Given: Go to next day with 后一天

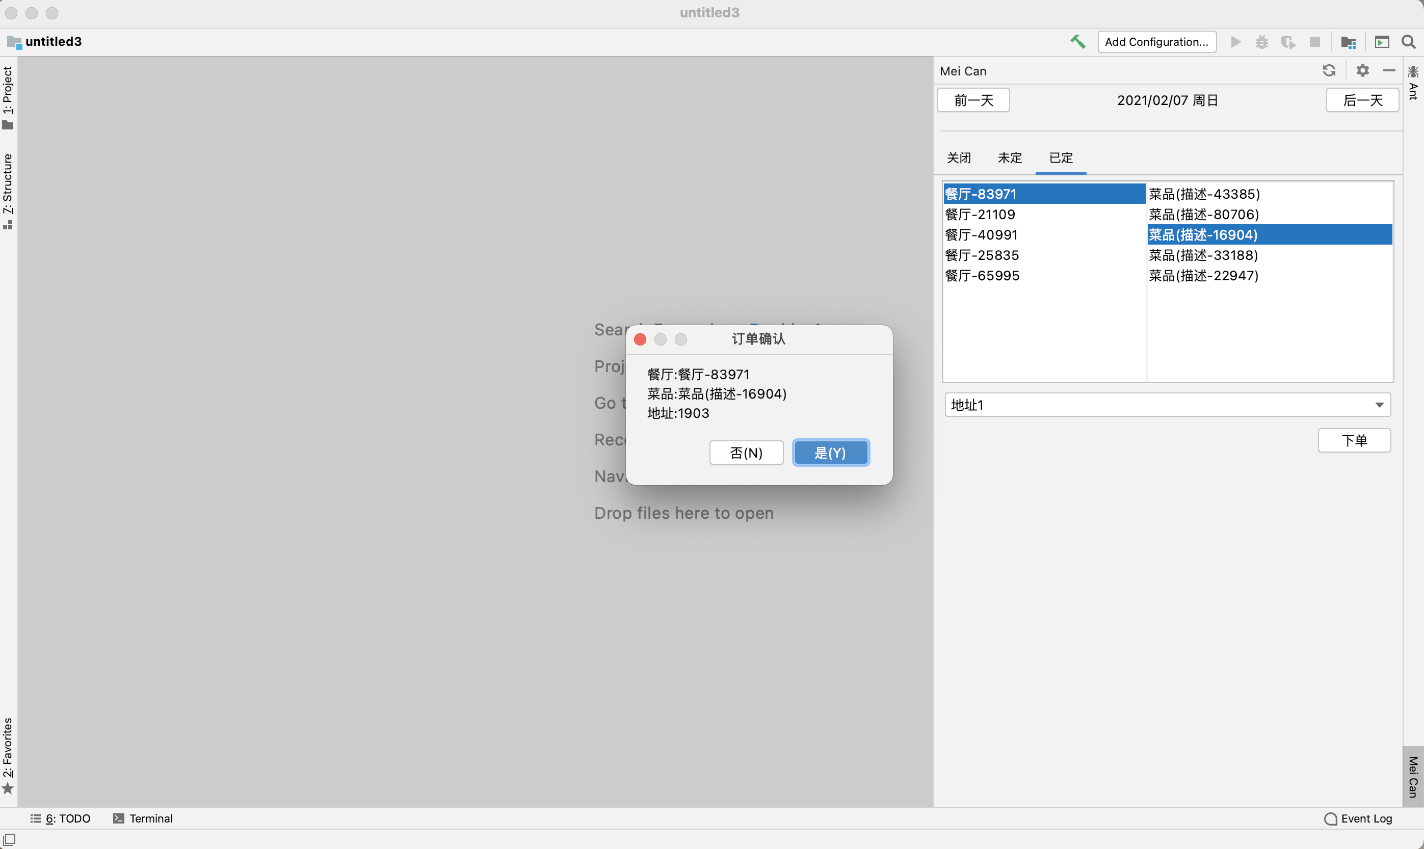Looking at the screenshot, I should [x=1362, y=101].
